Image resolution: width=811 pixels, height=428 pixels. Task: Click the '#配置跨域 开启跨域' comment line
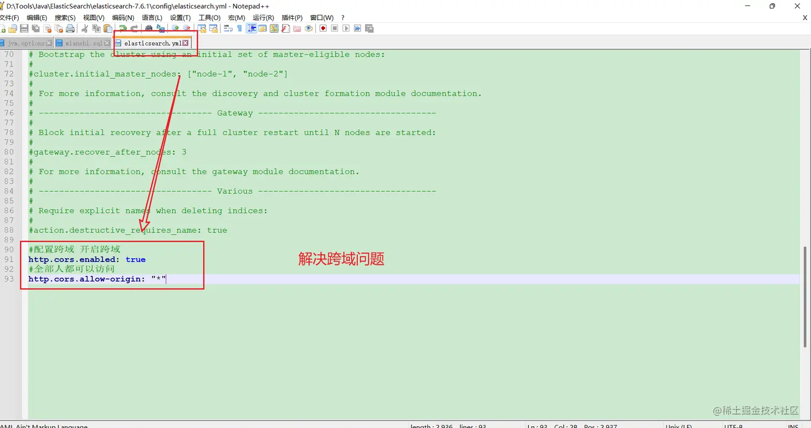pos(75,250)
